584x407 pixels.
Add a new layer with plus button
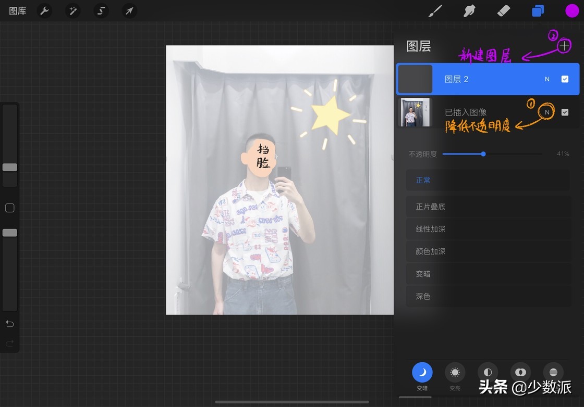pos(564,46)
